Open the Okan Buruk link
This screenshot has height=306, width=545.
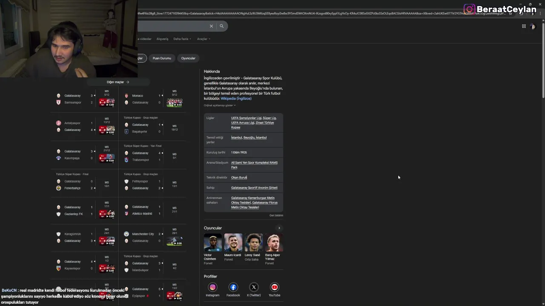click(x=239, y=178)
